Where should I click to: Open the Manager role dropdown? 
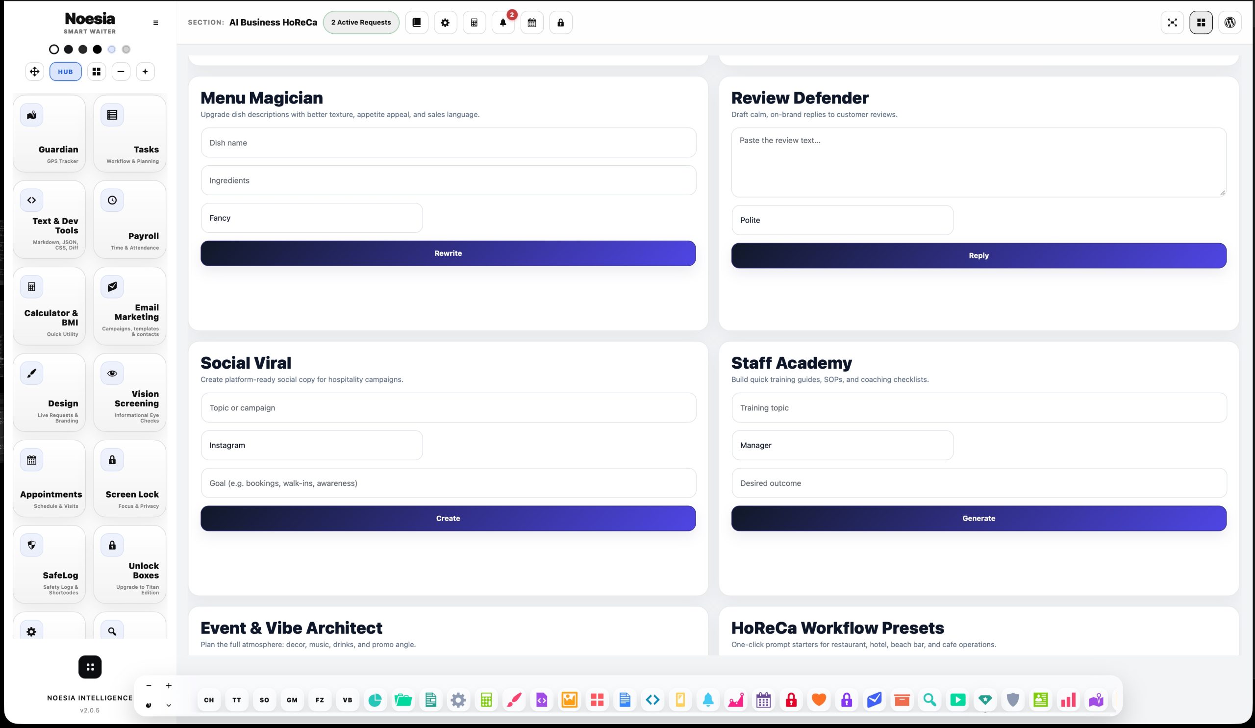[843, 445]
